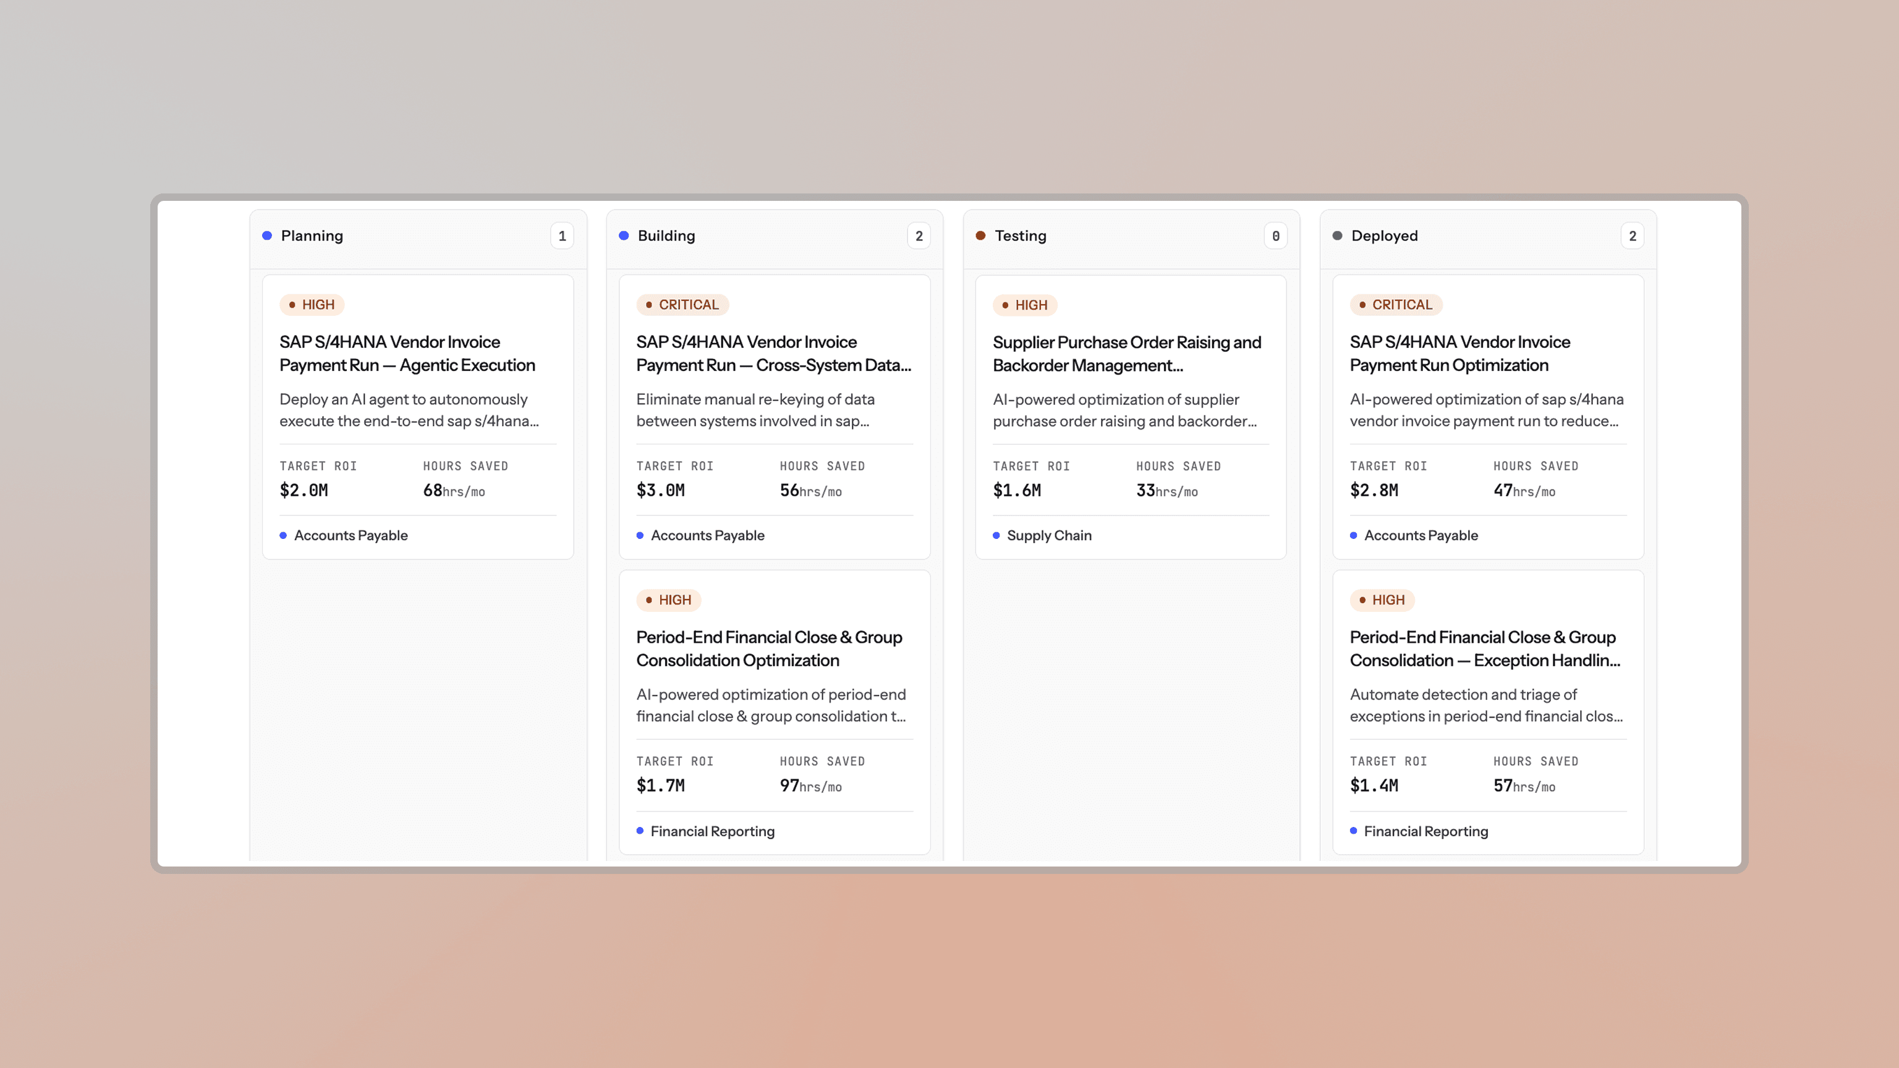Click description 'AI-powered optimization of supplier purchase order'

[1125, 410]
